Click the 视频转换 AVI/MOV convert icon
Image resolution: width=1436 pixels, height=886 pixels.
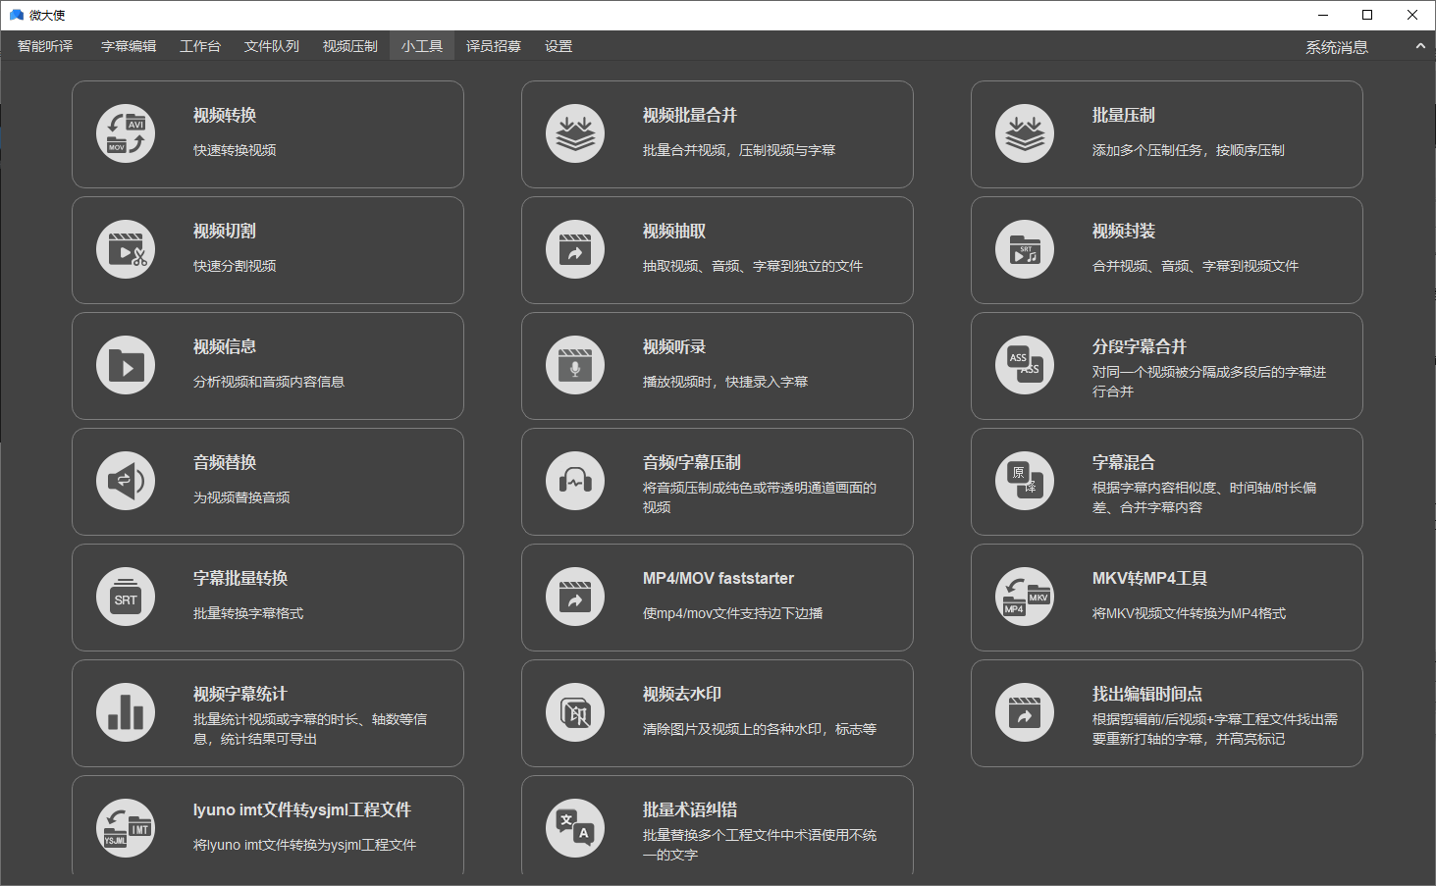click(x=126, y=133)
